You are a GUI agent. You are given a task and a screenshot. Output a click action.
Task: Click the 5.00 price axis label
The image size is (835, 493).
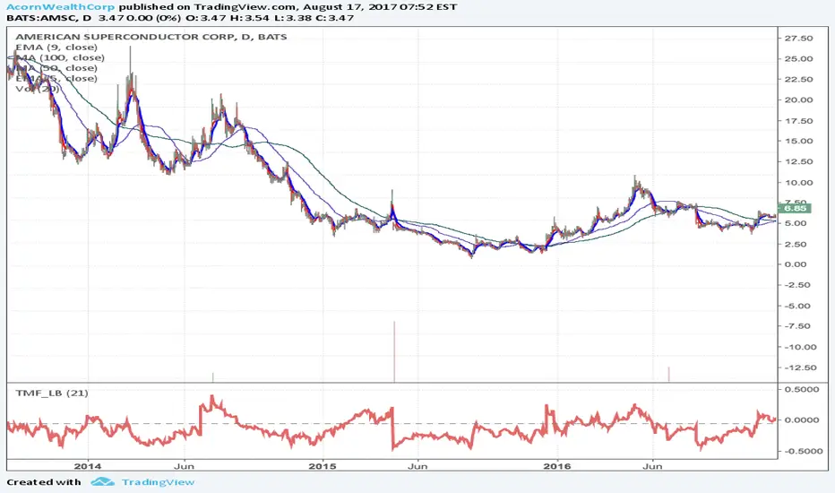pyautogui.click(x=795, y=223)
